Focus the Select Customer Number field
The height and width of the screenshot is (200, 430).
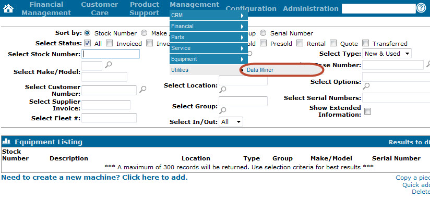(x=109, y=90)
